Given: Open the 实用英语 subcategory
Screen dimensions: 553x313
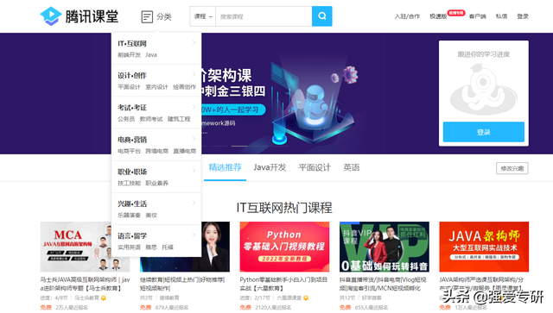Looking at the screenshot, I should [x=129, y=247].
